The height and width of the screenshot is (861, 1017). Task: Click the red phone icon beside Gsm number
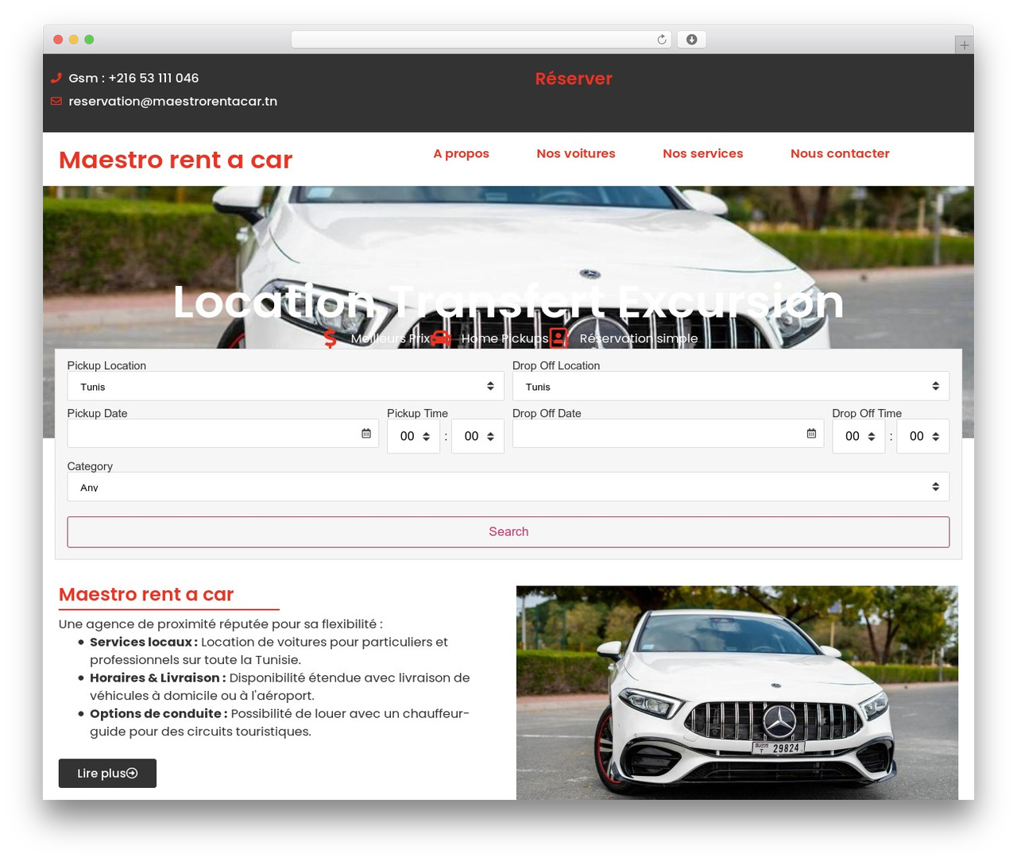point(56,78)
